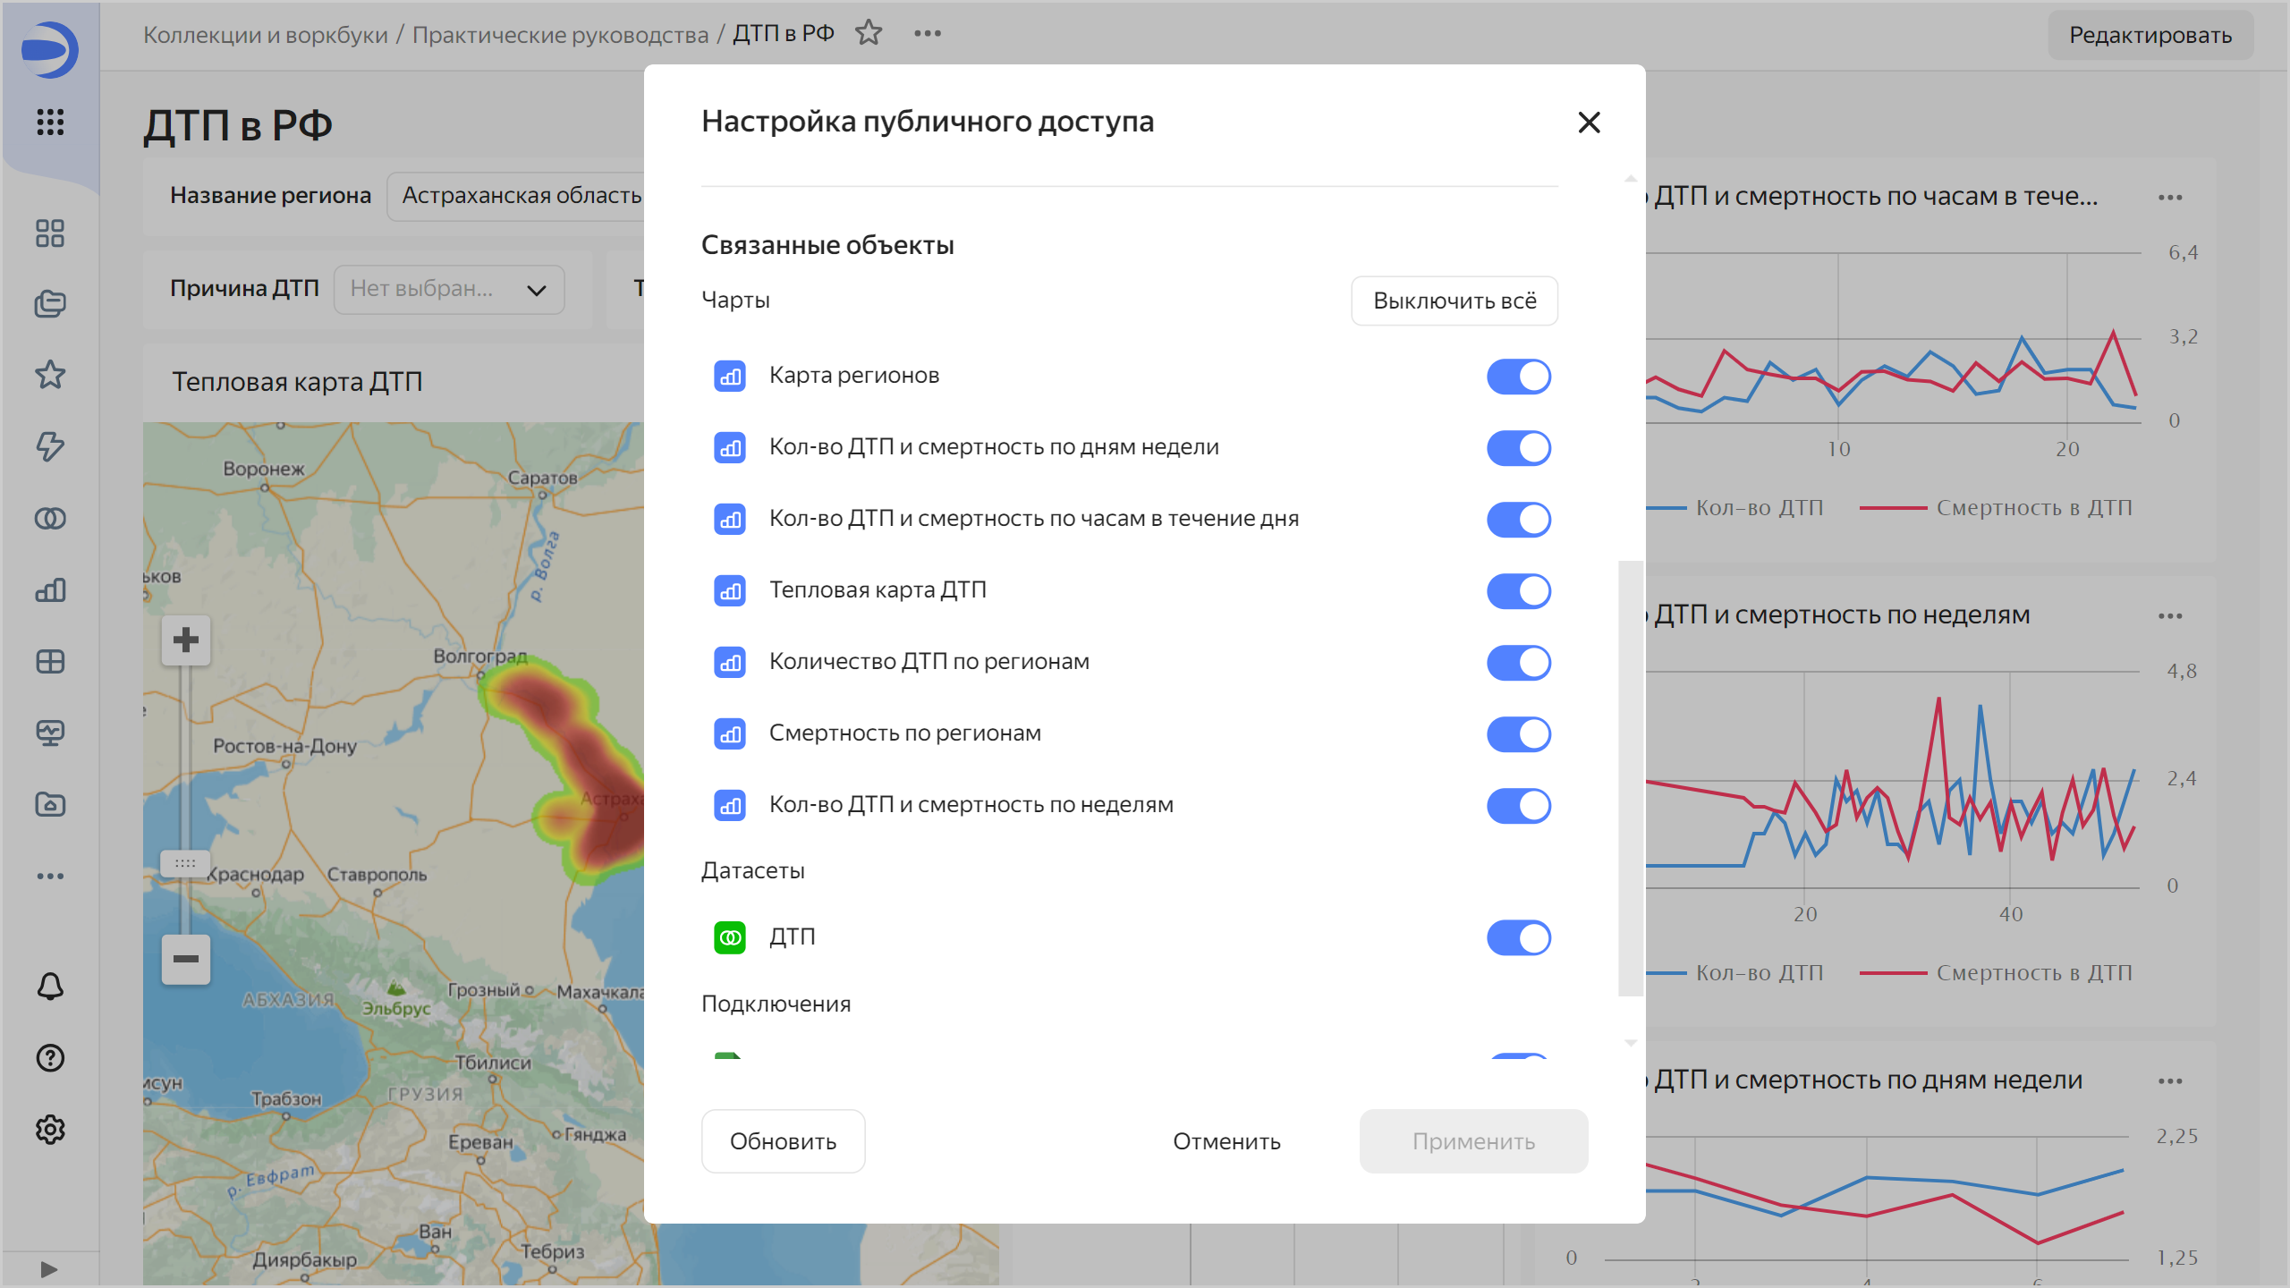Open dashboard three-dot menu in breadcrumbs

928,34
